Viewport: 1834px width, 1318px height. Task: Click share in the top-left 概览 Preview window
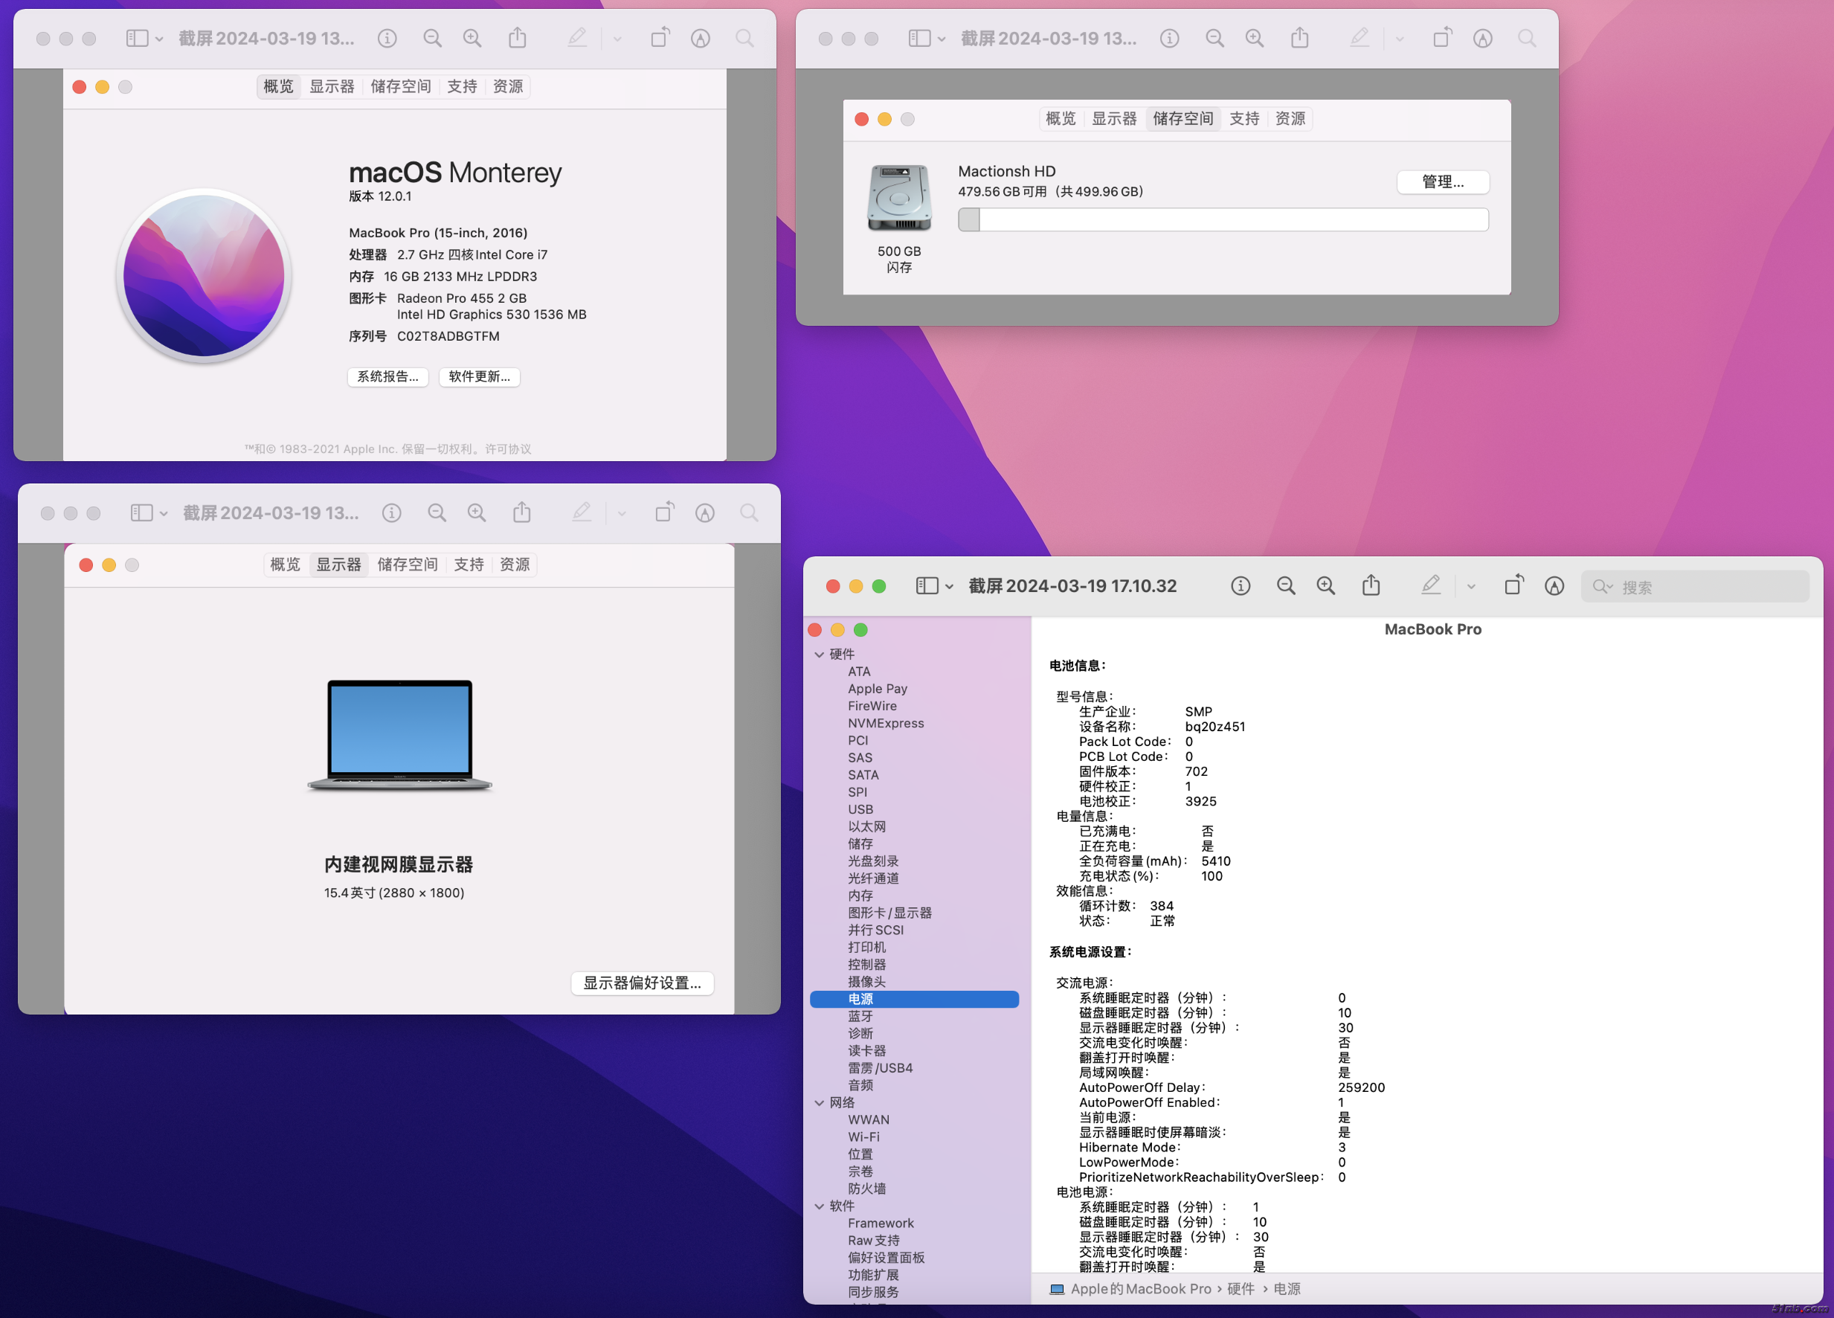click(x=518, y=37)
